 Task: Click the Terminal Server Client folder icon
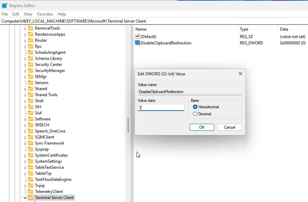[31, 198]
